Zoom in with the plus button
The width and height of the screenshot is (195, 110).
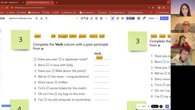(x=148, y=106)
